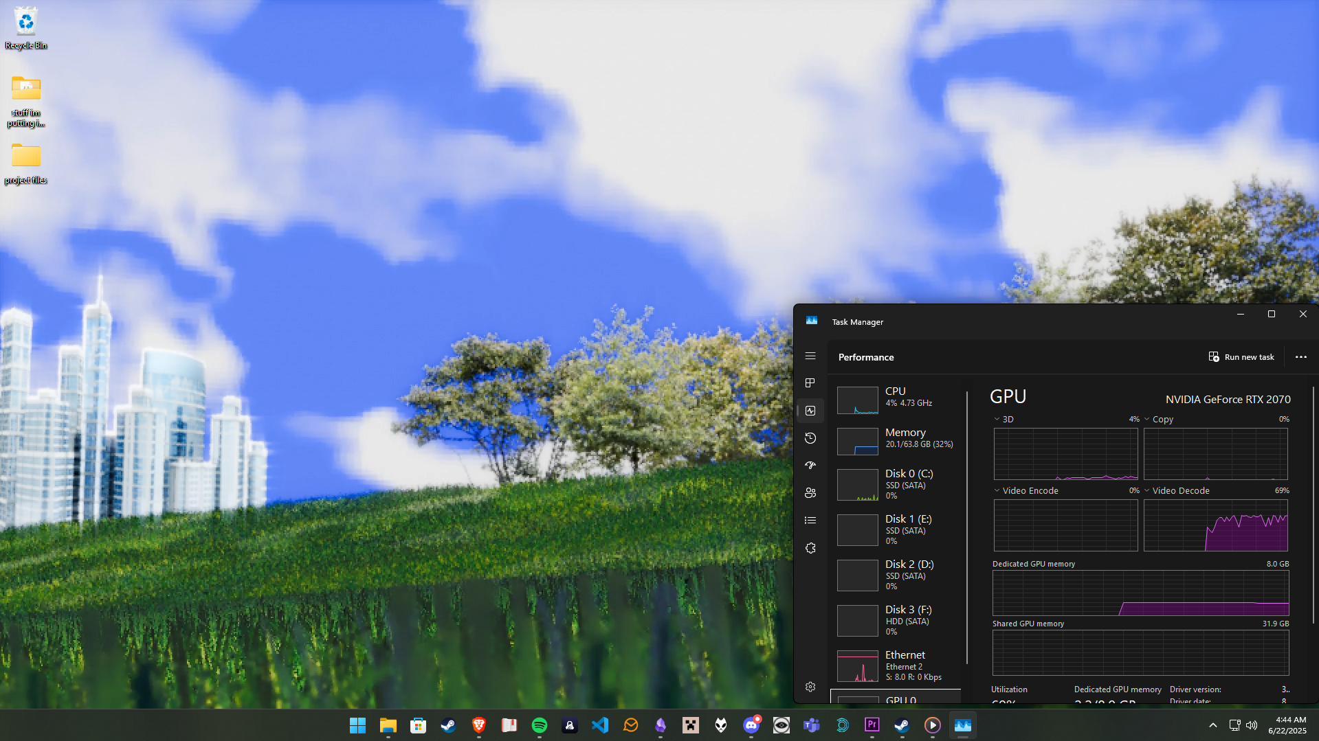The height and width of the screenshot is (741, 1319).
Task: Open Recycle Bin on the desktop
Action: coord(26,28)
